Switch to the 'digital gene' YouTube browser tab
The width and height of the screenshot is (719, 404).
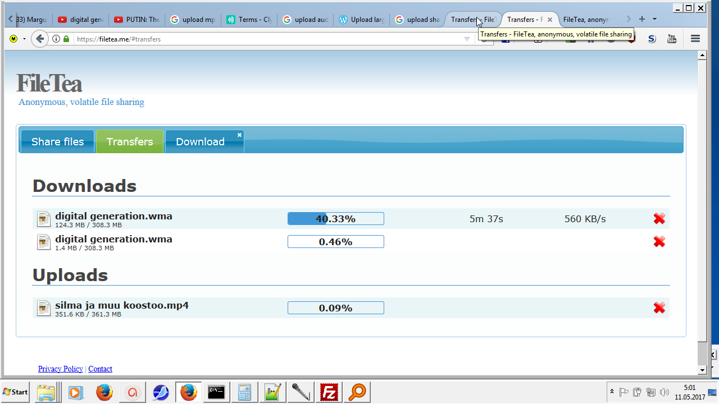81,19
